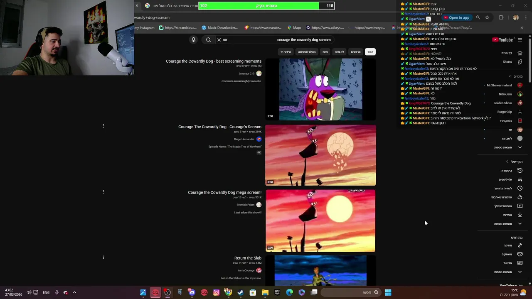Close the browser tab with X
The image size is (532, 299).
(137, 6)
